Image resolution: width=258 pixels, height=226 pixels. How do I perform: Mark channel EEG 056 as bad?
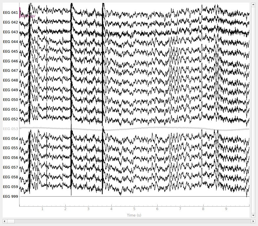pos(10,158)
